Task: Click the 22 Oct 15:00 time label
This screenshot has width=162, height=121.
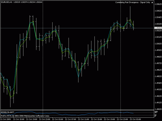Action: [x=96, y=119]
